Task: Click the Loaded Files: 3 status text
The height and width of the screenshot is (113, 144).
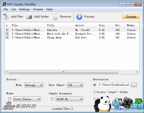Action: [63, 109]
